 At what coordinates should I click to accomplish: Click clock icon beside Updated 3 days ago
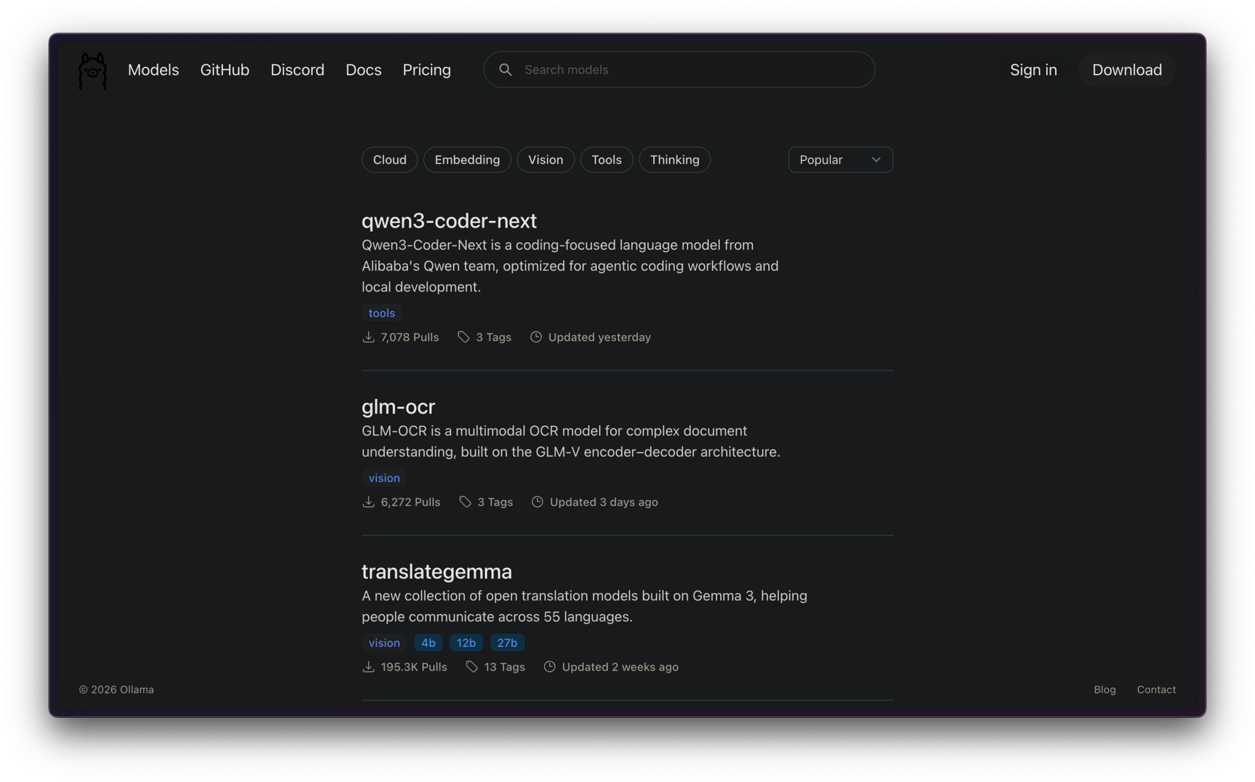pos(537,502)
